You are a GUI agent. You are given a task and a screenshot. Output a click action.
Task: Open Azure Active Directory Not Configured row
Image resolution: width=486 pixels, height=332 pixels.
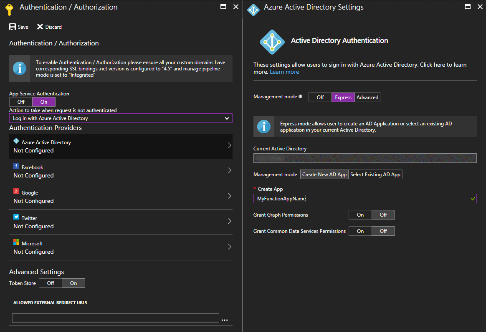tap(121, 147)
